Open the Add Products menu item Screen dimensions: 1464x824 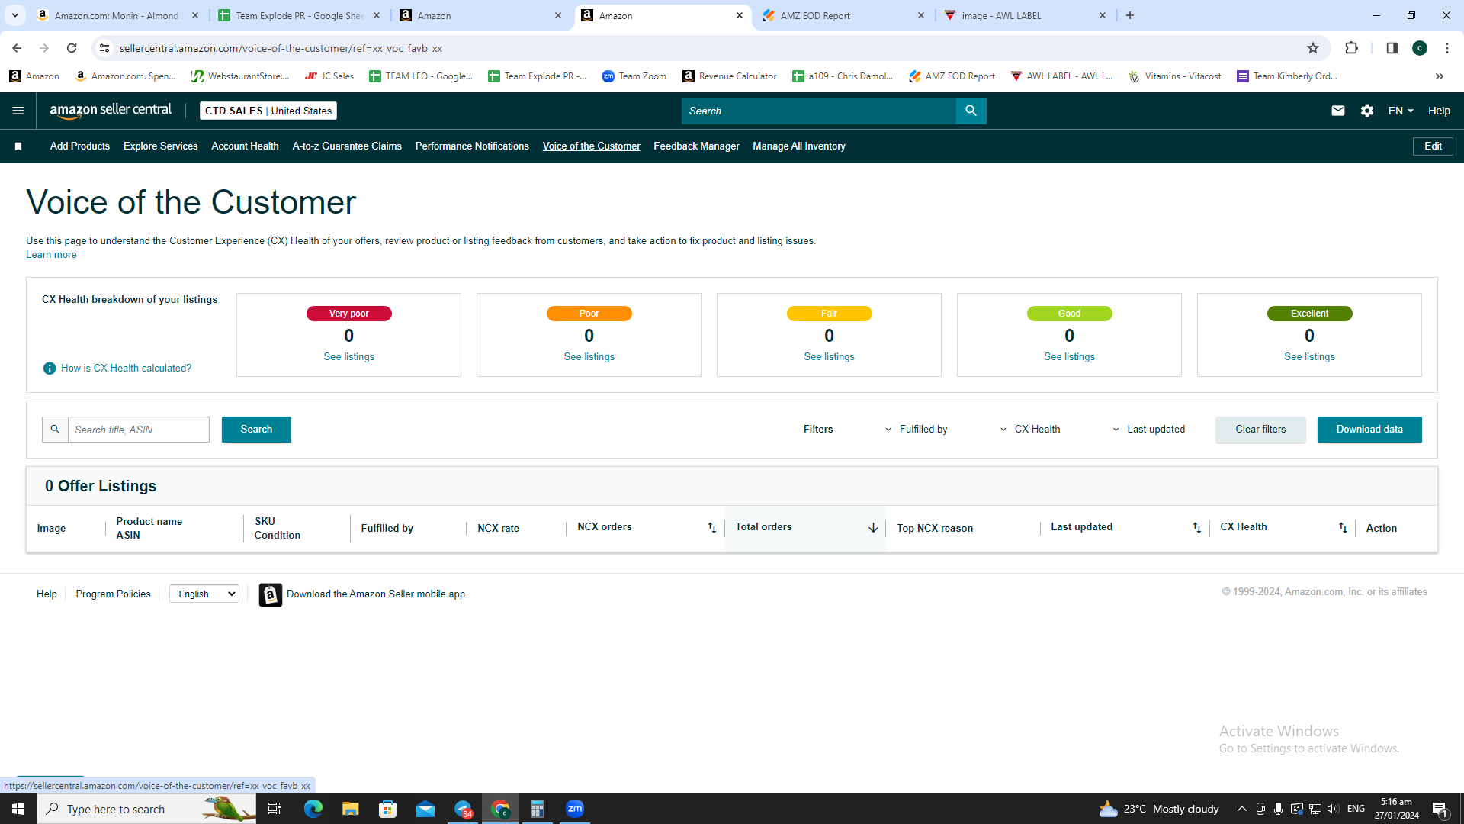(80, 146)
